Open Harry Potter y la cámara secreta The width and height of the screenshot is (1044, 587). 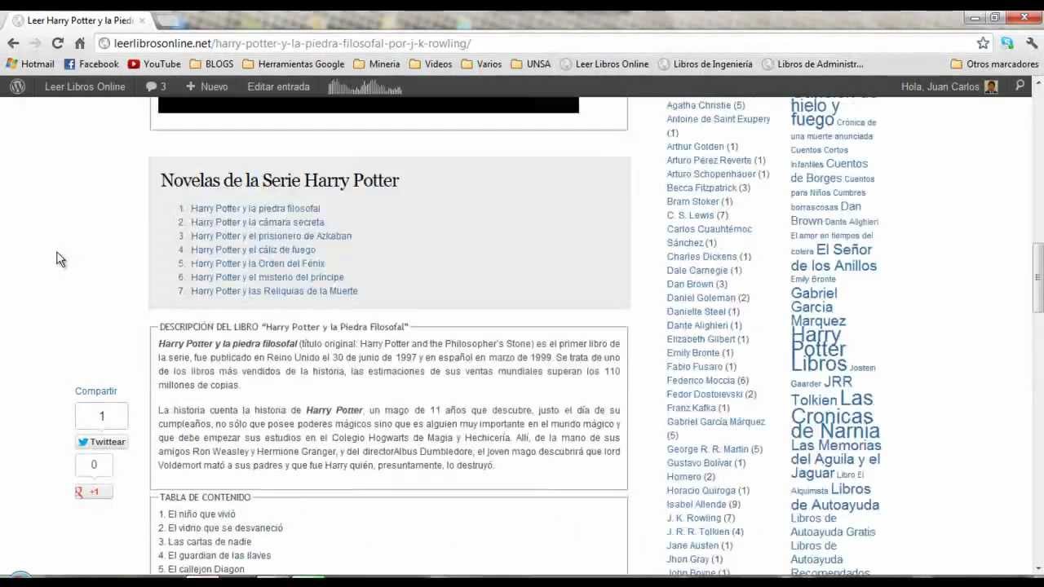tap(258, 223)
